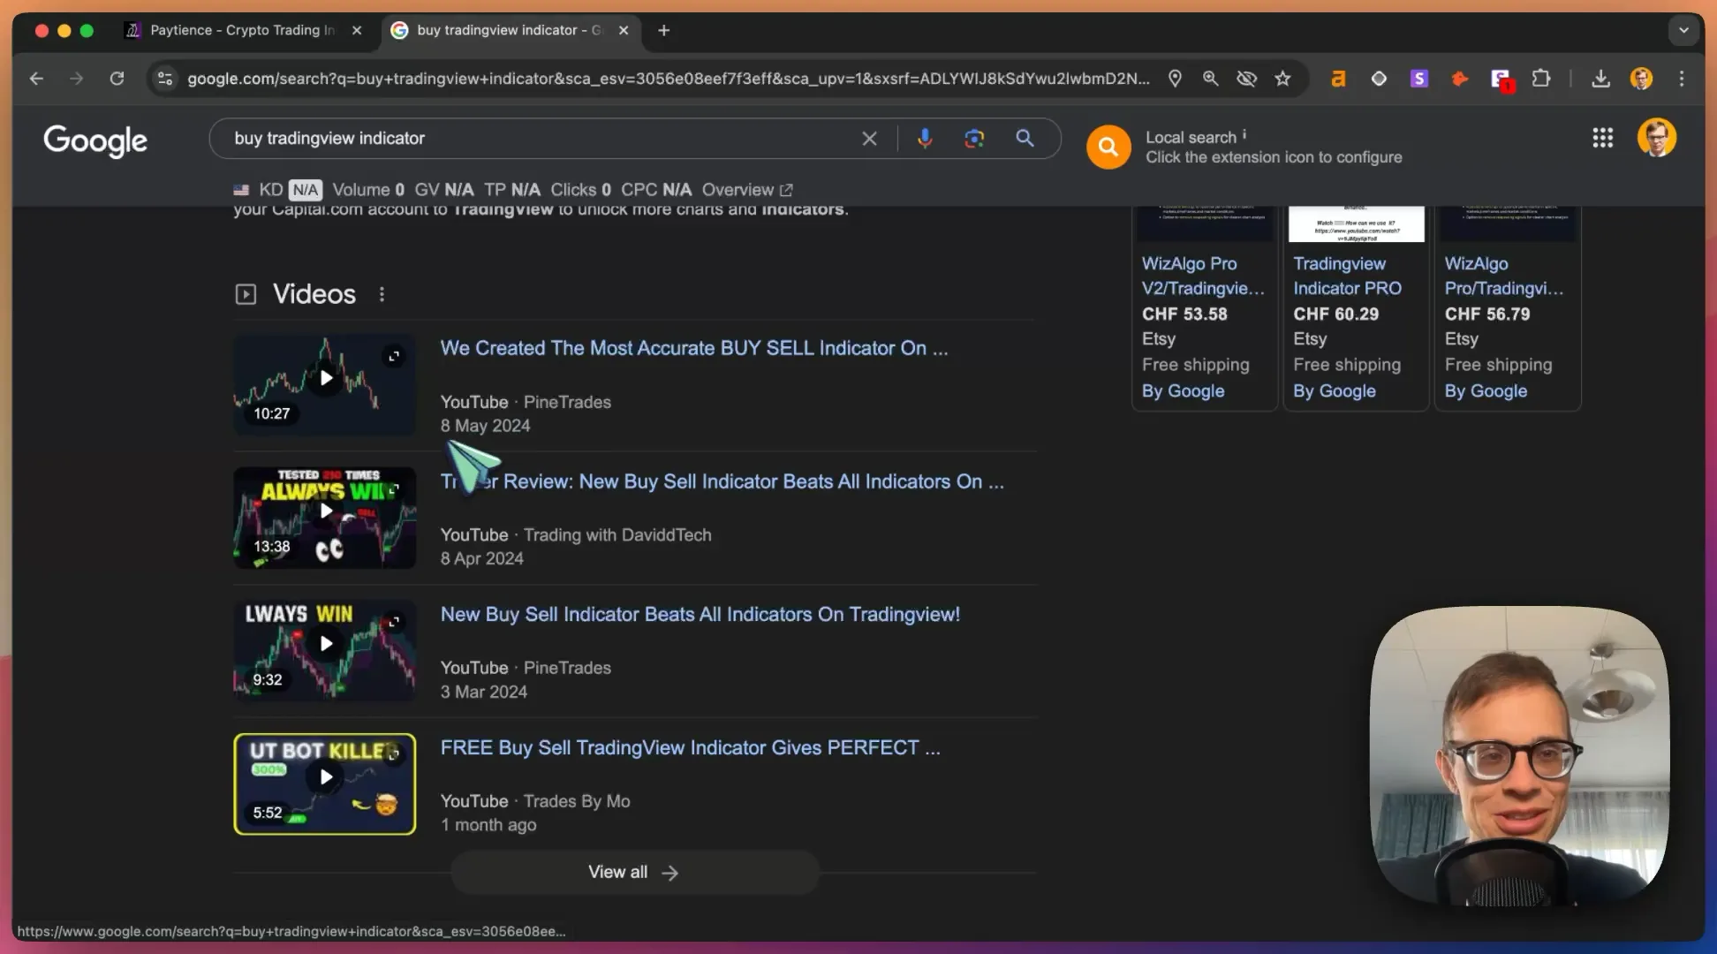1717x954 pixels.
Task: Open 'We Created The Most Accurate BUY SELL Indicator' video
Action: [693, 348]
